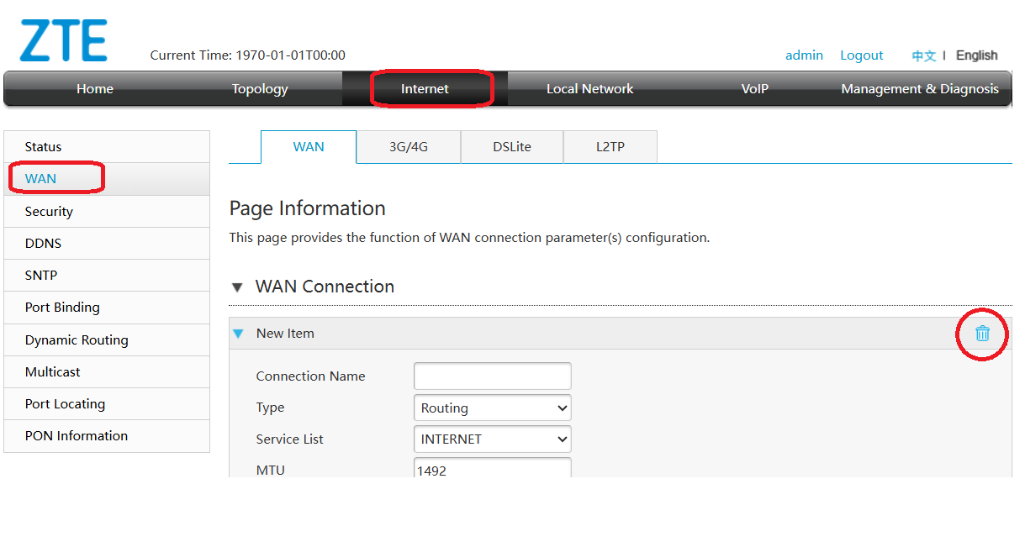Open the VoIP menu
Viewport: 1025px width, 542px height.
(754, 88)
